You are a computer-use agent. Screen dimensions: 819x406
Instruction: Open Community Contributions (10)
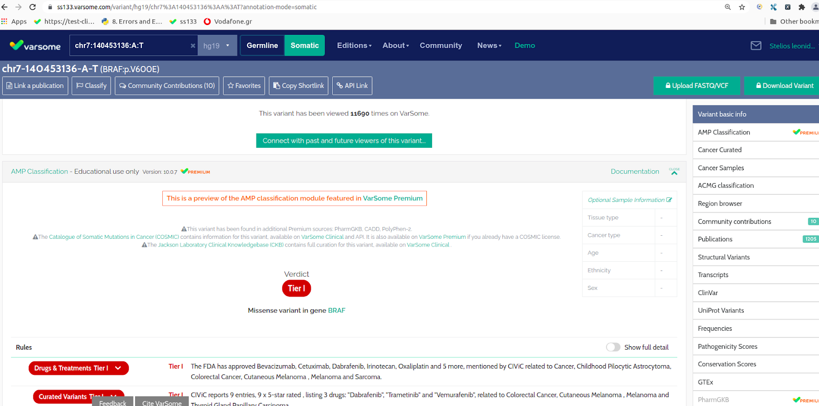coord(167,85)
